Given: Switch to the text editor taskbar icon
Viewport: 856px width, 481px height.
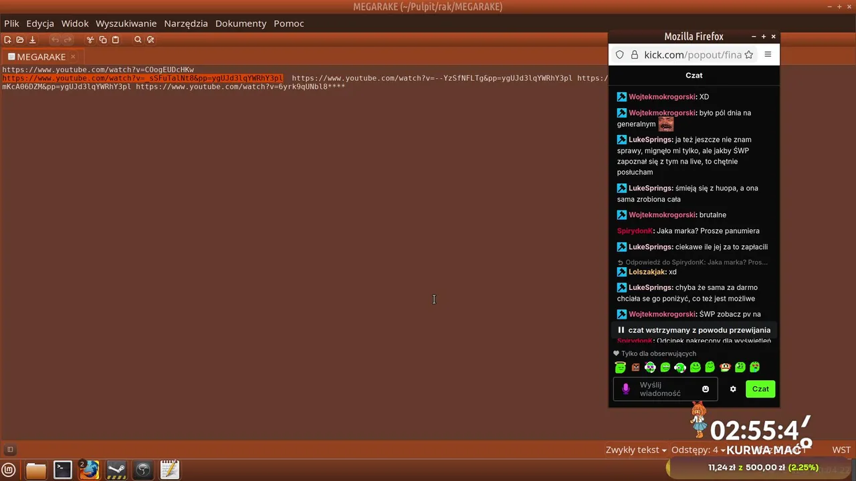Looking at the screenshot, I should coord(170,470).
